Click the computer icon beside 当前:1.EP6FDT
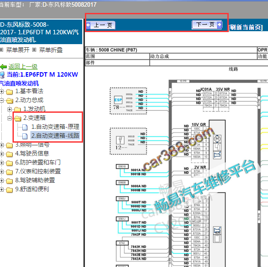 coord(2,75)
